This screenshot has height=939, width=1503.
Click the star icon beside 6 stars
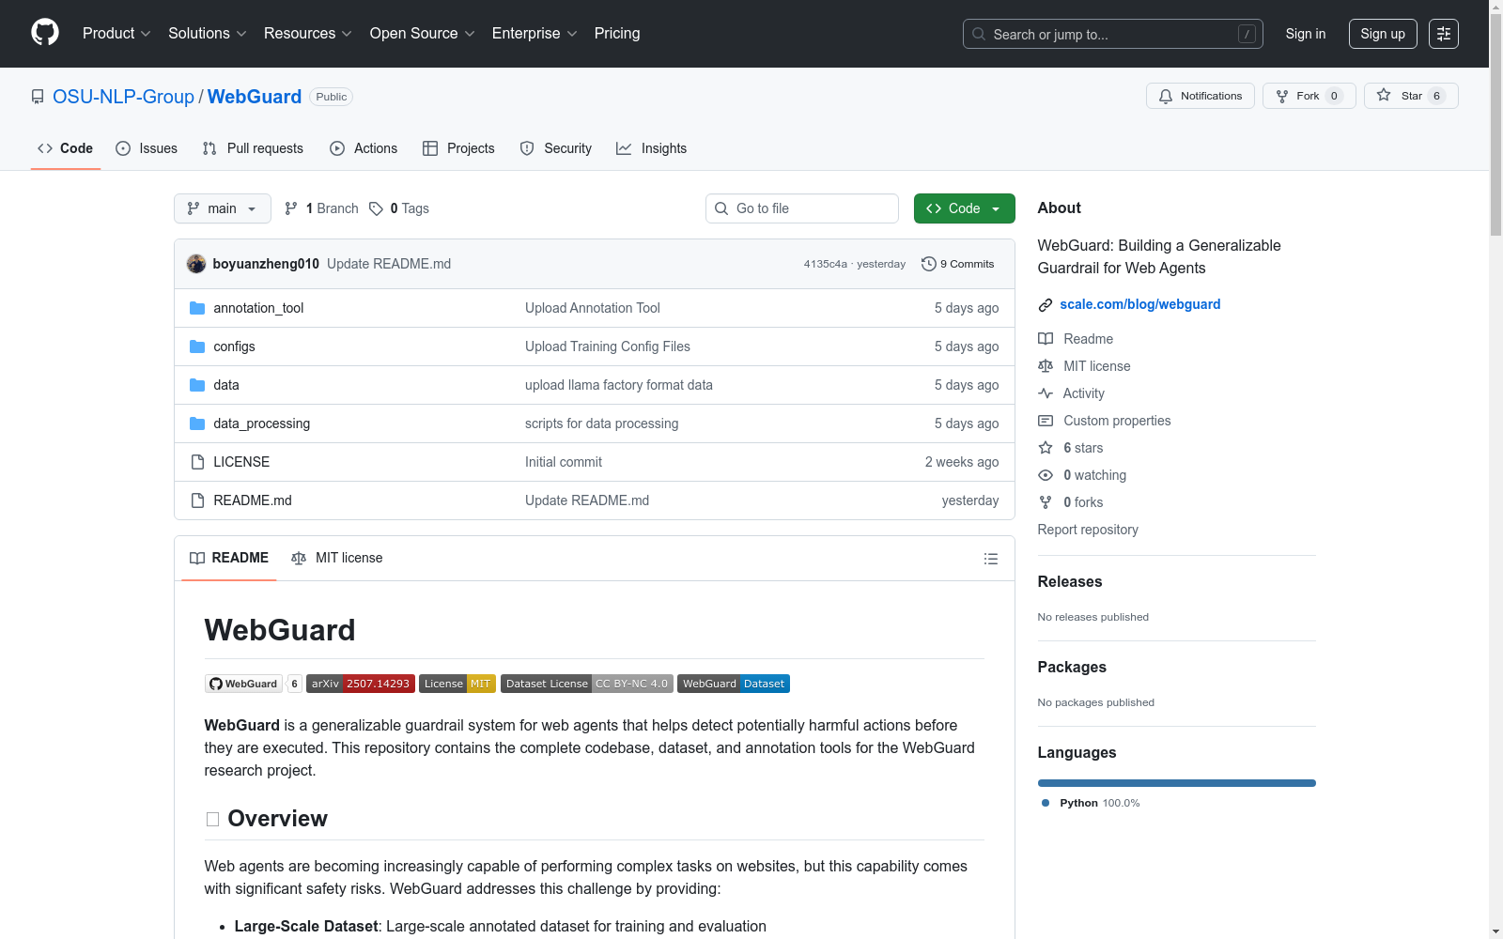pos(1046,448)
